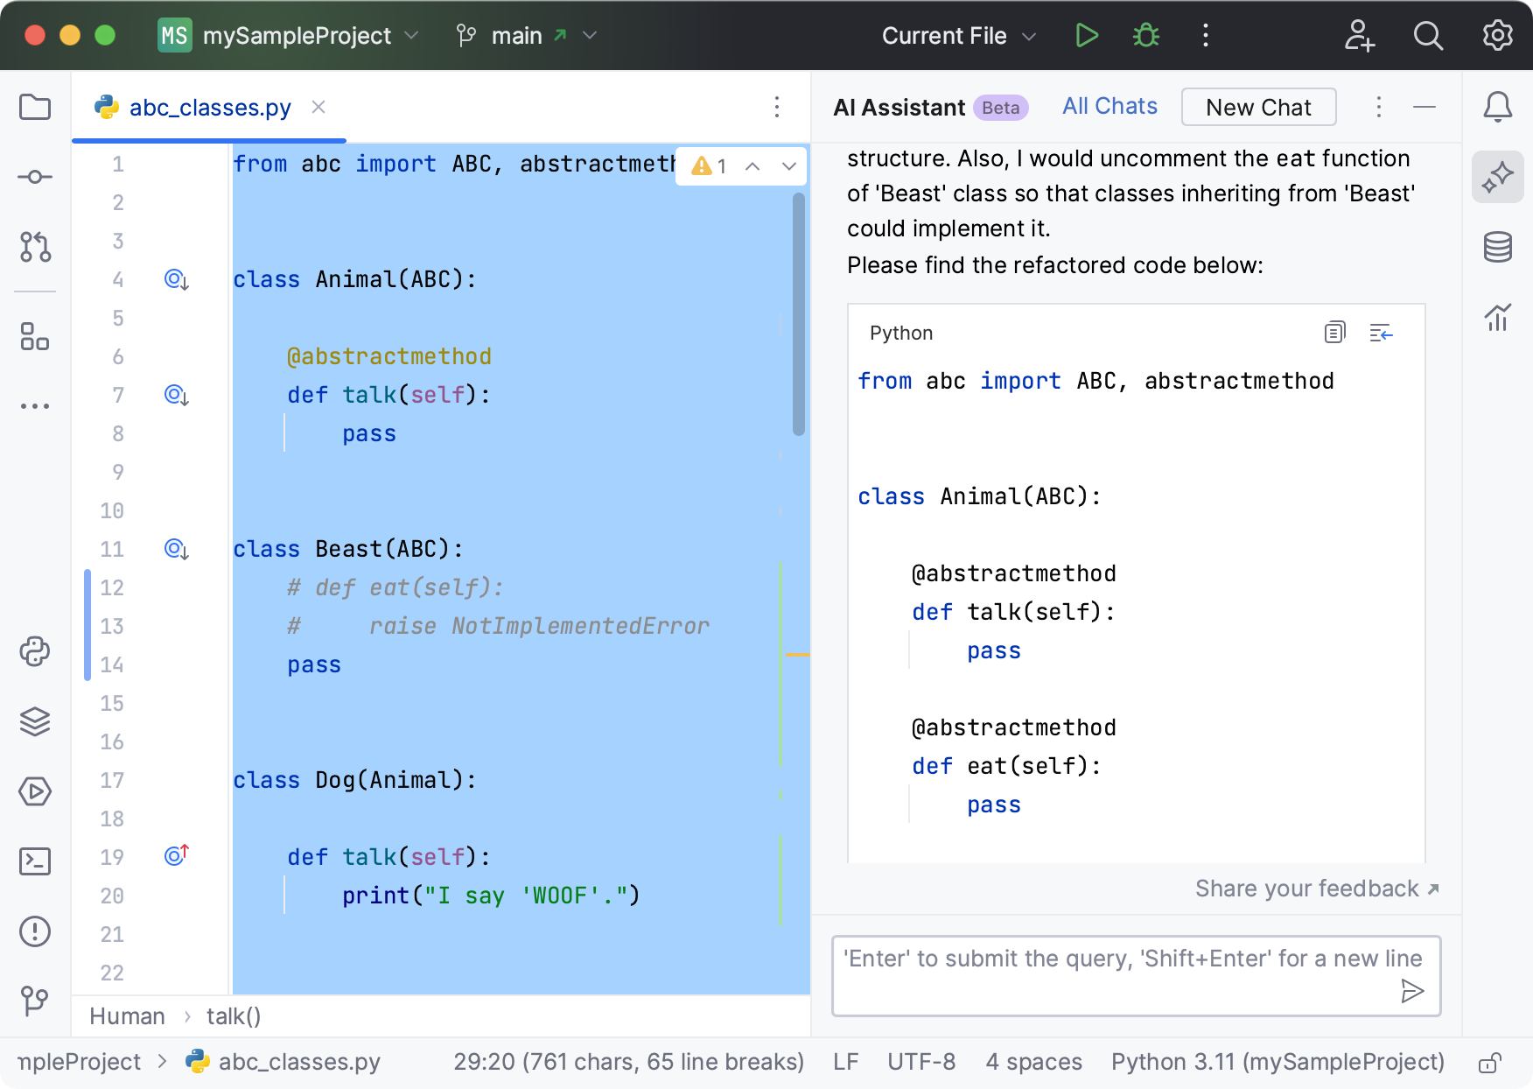1533x1089 pixels.
Task: Click the subclass gutter icon on line 11
Action: 177,550
